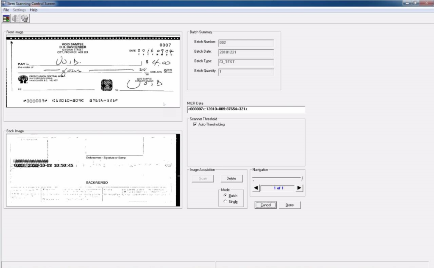Select Single mode radio button

(225, 201)
